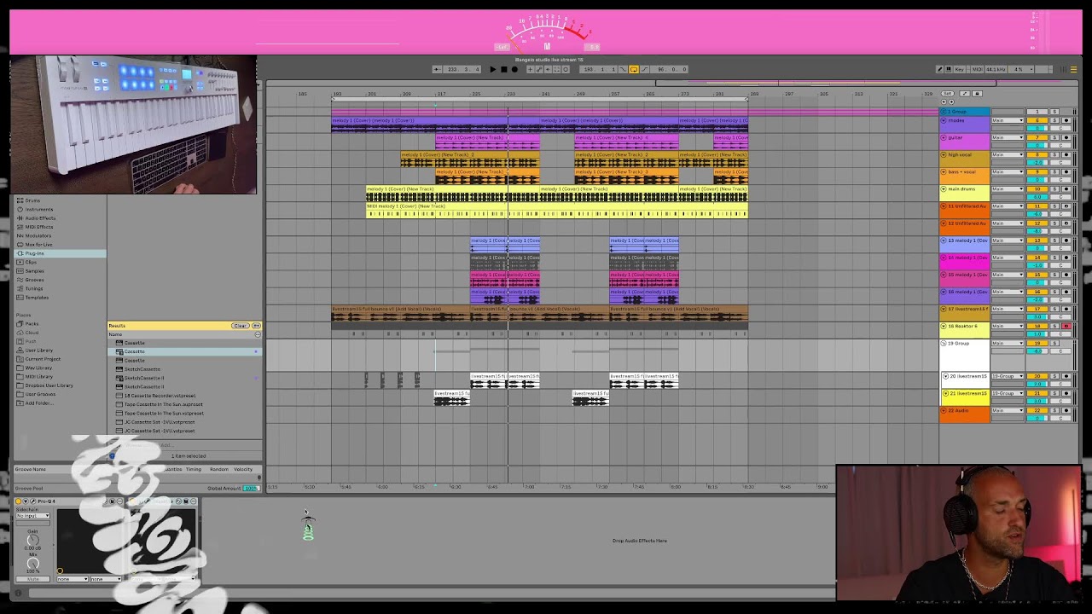1092x614 pixels.
Task: Toggle the Punch-Out switch
Action: click(x=645, y=69)
